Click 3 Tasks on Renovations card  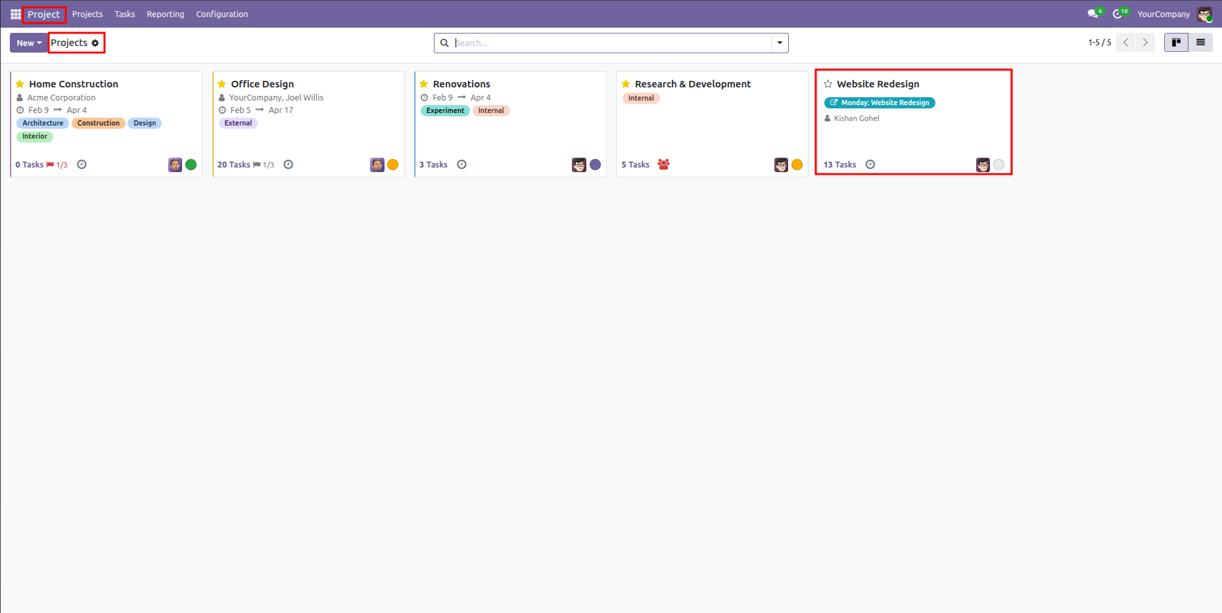433,165
